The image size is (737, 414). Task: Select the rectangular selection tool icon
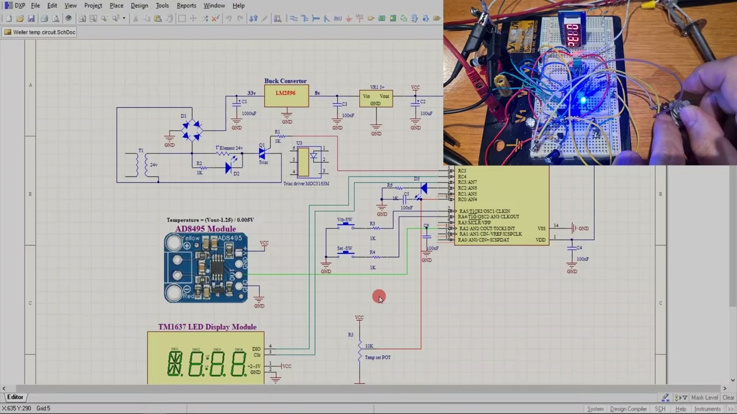click(x=182, y=18)
